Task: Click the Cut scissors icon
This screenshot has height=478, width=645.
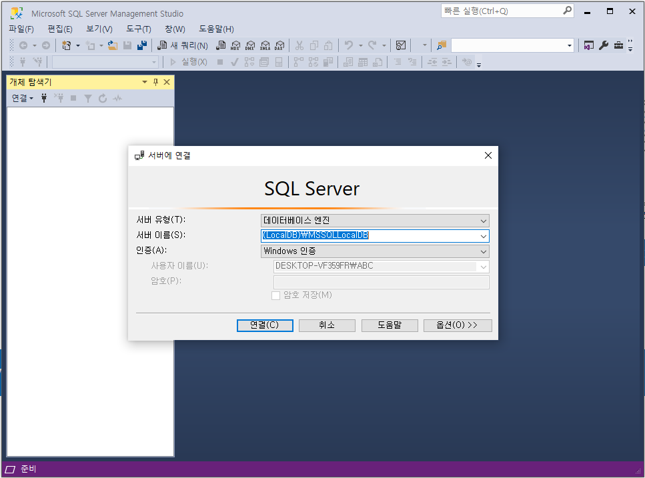Action: 299,45
